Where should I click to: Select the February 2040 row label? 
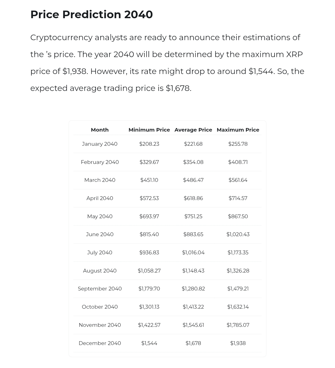pos(100,162)
